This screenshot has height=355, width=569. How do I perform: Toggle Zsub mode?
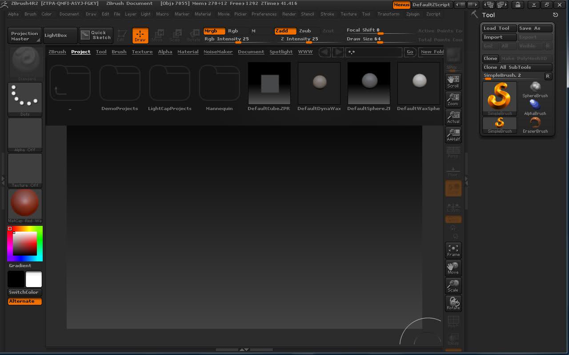point(305,31)
